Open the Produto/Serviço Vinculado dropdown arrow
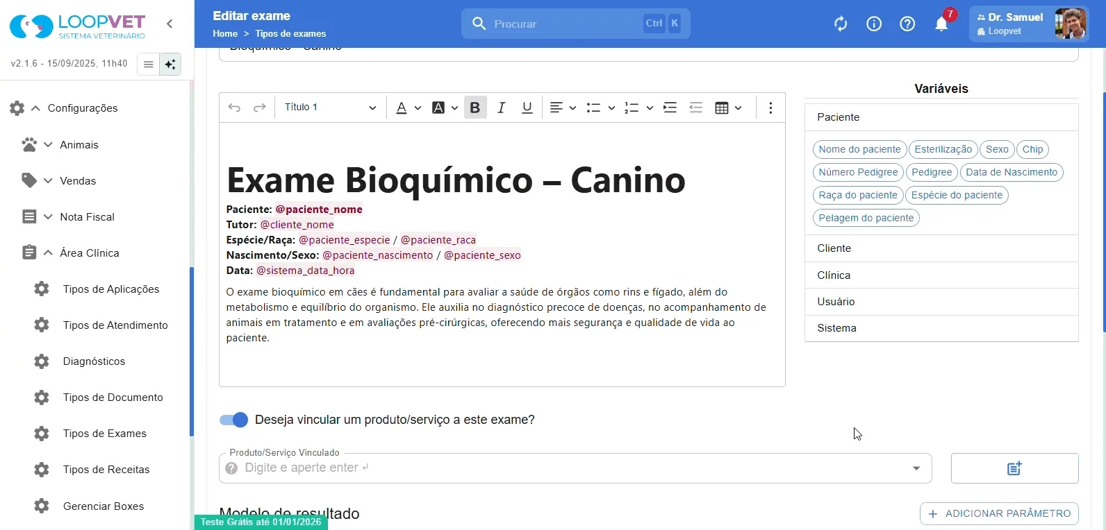The image size is (1106, 530). [916, 468]
